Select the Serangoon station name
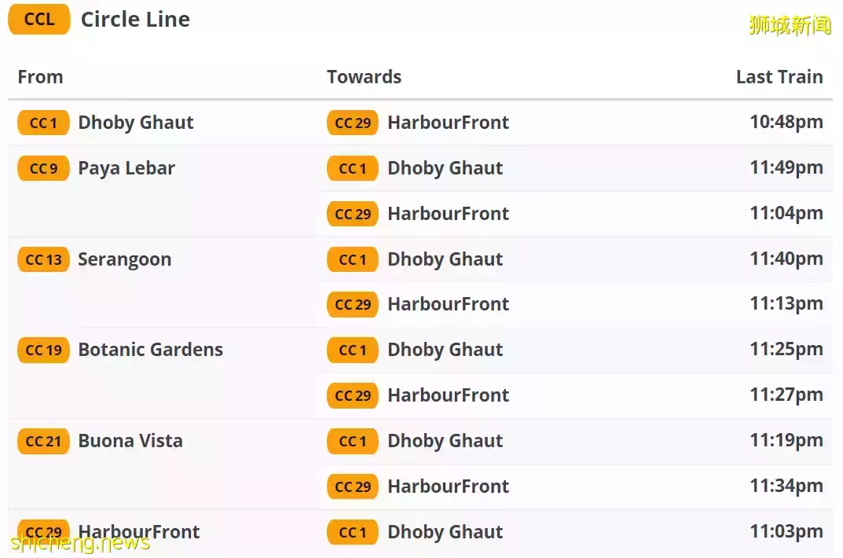Image resolution: width=843 pixels, height=558 pixels. pyautogui.click(x=124, y=259)
